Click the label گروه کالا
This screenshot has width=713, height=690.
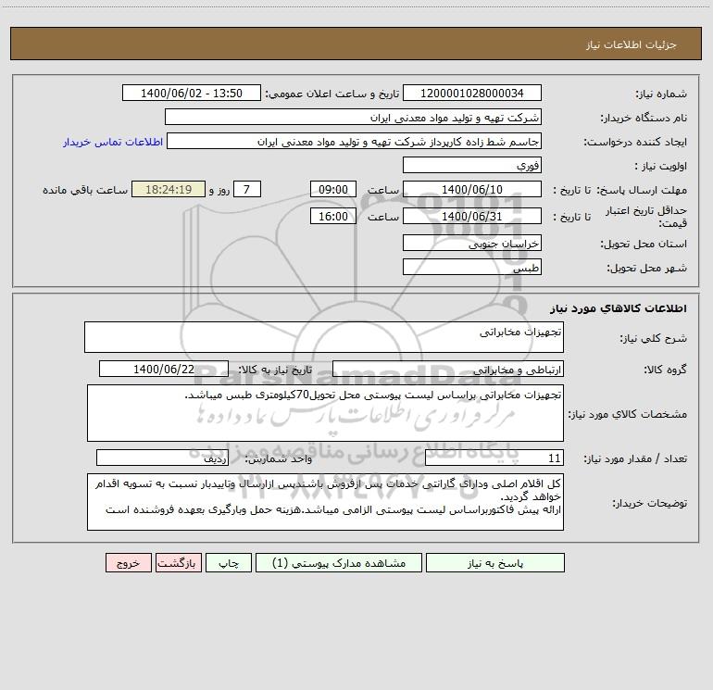point(665,370)
